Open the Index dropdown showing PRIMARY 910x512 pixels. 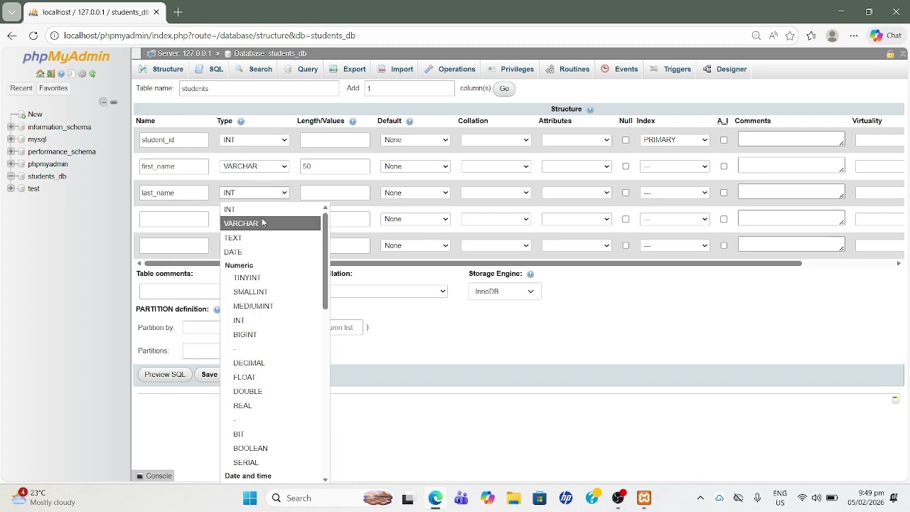(675, 140)
